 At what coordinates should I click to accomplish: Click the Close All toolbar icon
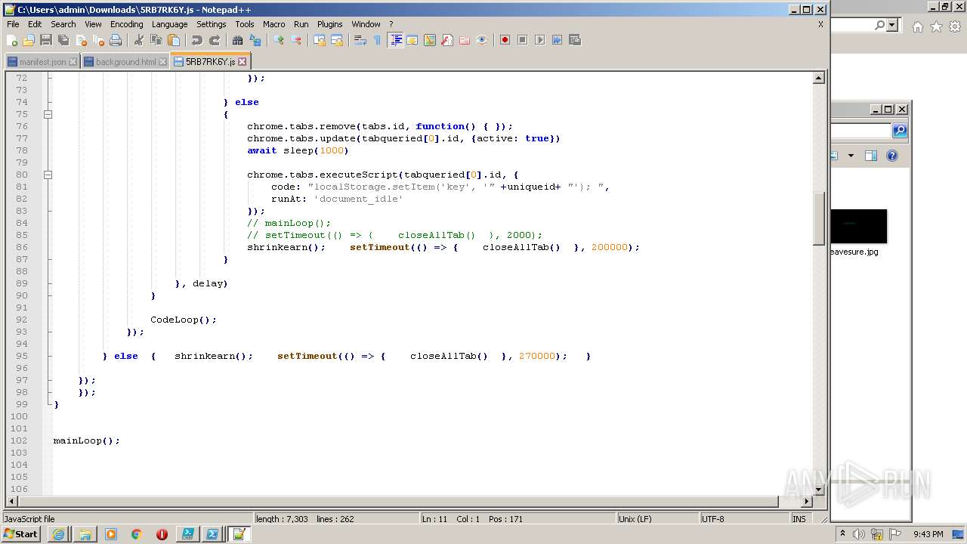[98, 40]
